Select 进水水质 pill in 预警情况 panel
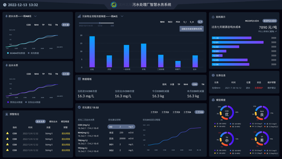Screen dimensions: 282x159 (x=40, y=121)
